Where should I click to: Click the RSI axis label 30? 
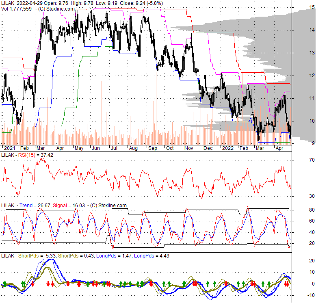pyautogui.click(x=312, y=196)
